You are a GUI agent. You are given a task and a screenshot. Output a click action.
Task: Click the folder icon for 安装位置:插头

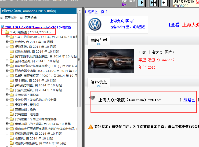click(x=12, y=109)
